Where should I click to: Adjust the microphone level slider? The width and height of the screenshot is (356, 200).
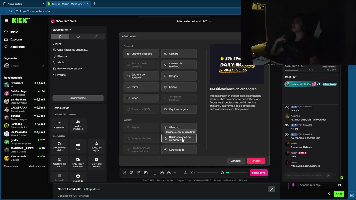click(x=236, y=173)
